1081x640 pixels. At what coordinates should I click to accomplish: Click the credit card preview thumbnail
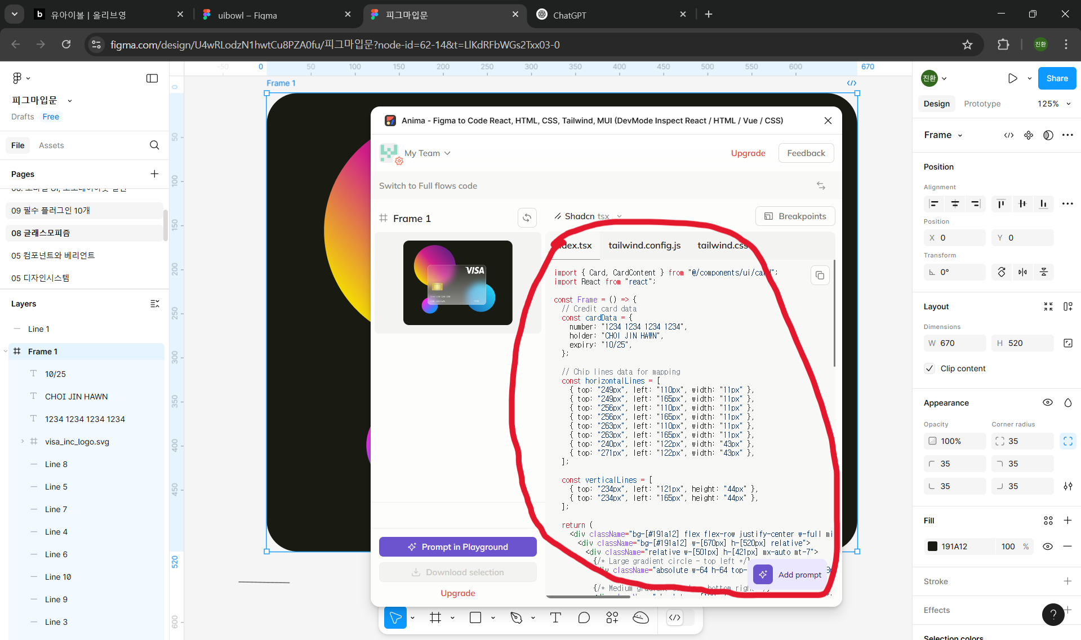click(x=457, y=283)
